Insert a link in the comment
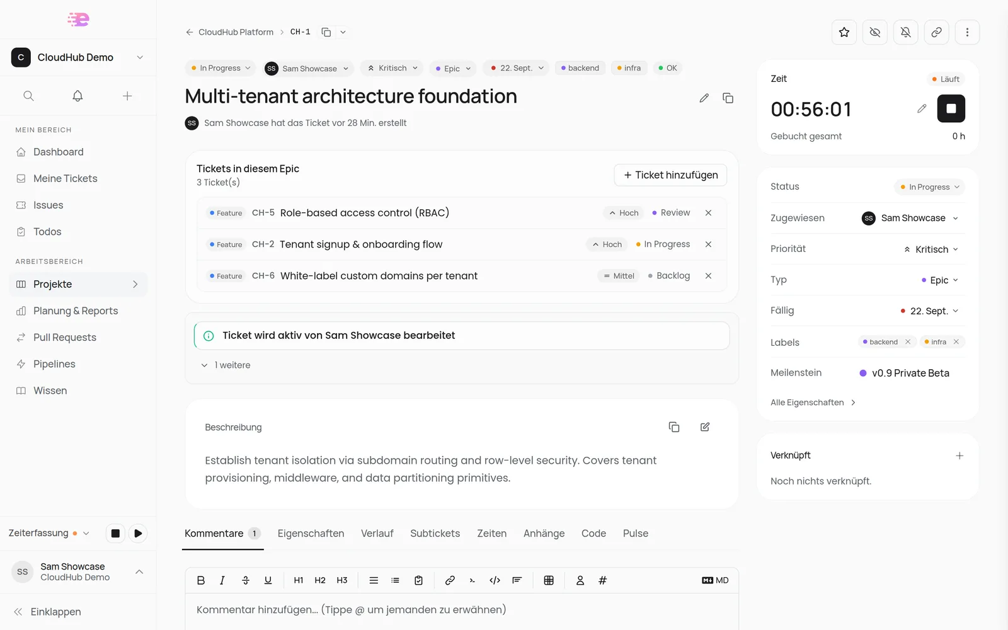1008x630 pixels. (x=450, y=580)
